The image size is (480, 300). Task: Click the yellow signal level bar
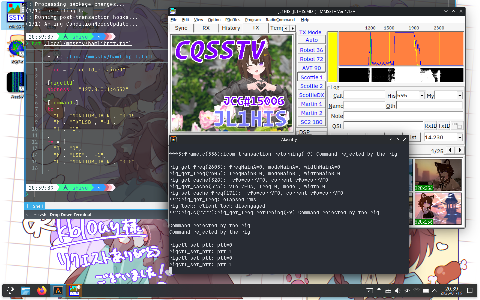tap(332, 57)
